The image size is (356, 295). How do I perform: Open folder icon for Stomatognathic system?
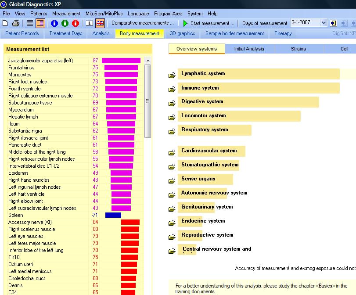tap(172, 166)
